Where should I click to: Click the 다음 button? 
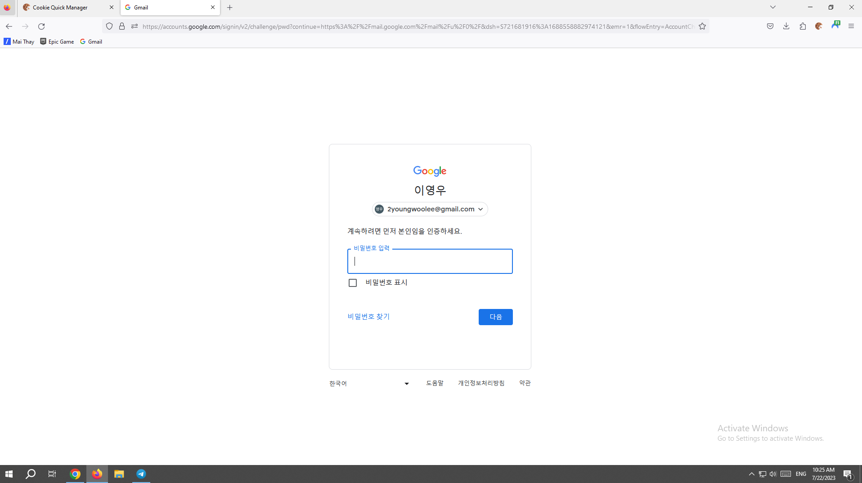(496, 317)
